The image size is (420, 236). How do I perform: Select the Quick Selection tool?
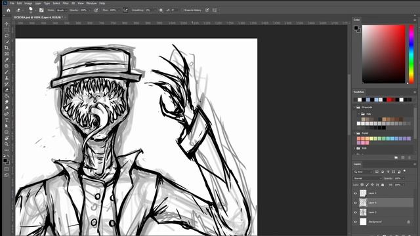7,42
